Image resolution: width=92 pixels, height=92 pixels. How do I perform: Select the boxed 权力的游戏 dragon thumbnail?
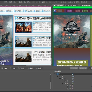point(24,42)
